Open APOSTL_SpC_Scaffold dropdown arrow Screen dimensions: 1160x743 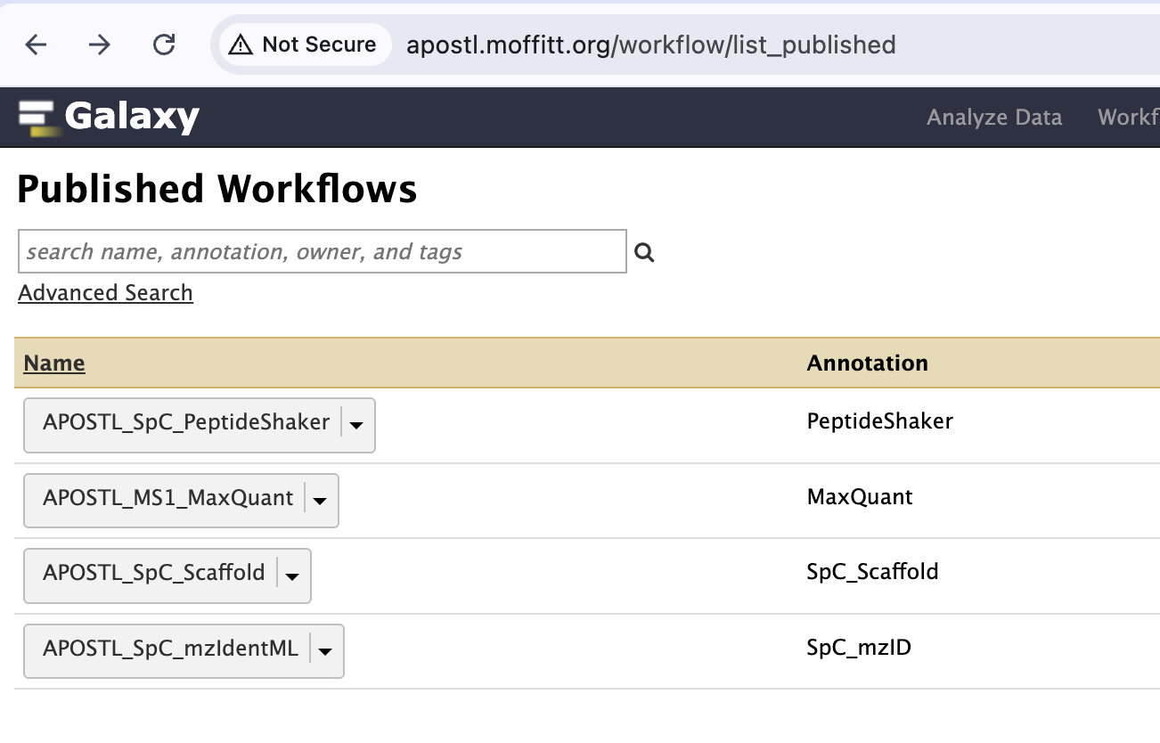coord(292,576)
